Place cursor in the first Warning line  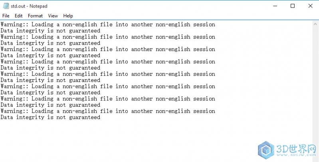108,25
